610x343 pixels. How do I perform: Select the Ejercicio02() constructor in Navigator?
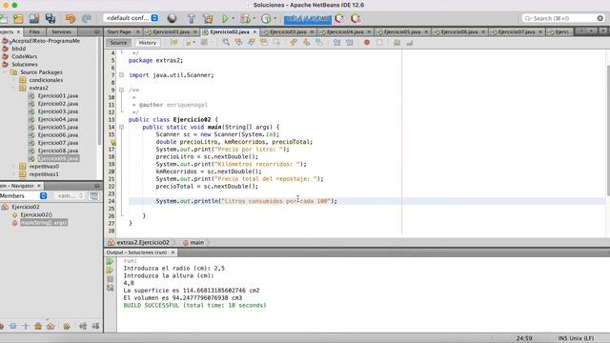pyautogui.click(x=36, y=214)
